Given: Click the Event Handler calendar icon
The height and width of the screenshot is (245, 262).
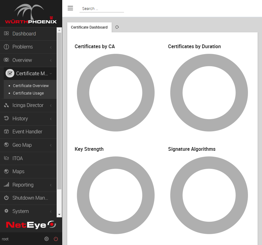Looking at the screenshot, I should tap(6, 132).
